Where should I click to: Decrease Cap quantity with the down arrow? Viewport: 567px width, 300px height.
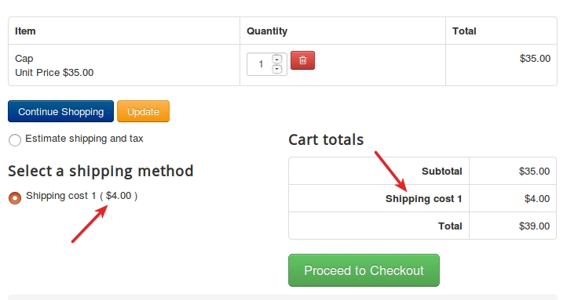pyautogui.click(x=277, y=68)
